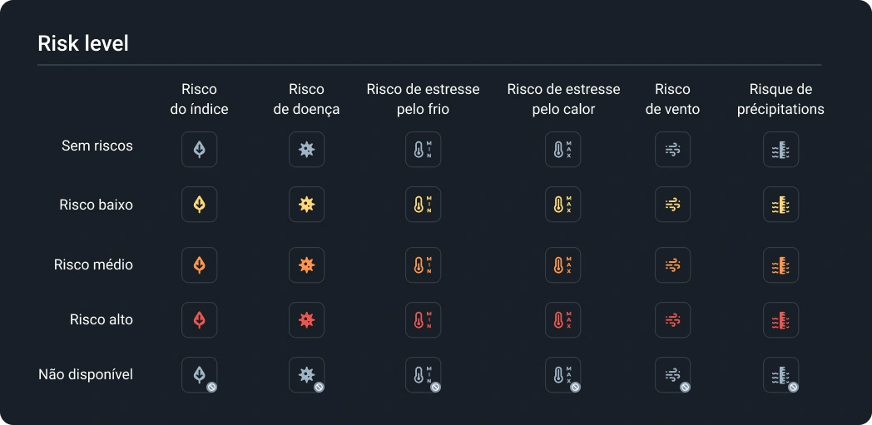Screen dimensions: 872x425
Task: Click the Risco médio row label
Action: click(93, 264)
